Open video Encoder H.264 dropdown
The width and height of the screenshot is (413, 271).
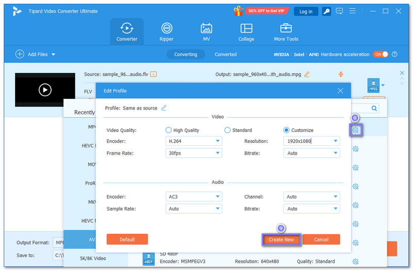[x=194, y=141]
